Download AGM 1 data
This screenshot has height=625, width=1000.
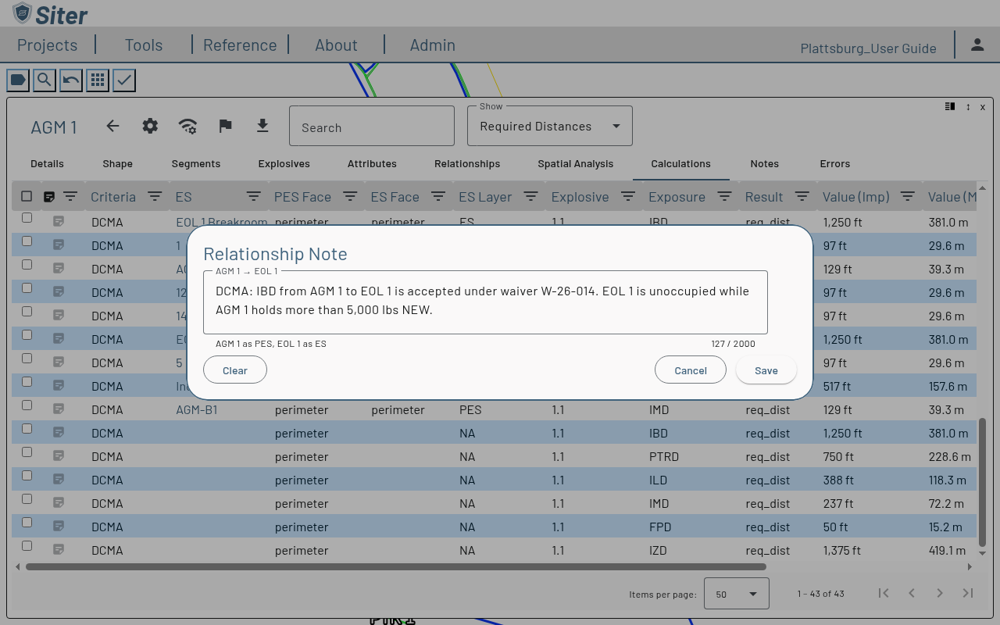pos(262,126)
